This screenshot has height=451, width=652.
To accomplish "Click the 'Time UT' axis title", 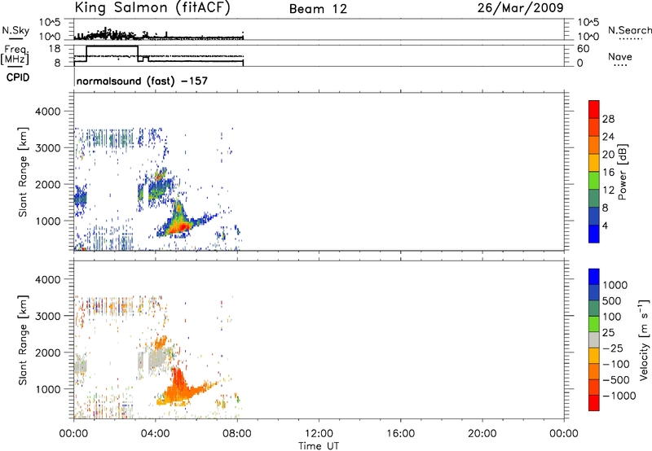I will point(319,446).
